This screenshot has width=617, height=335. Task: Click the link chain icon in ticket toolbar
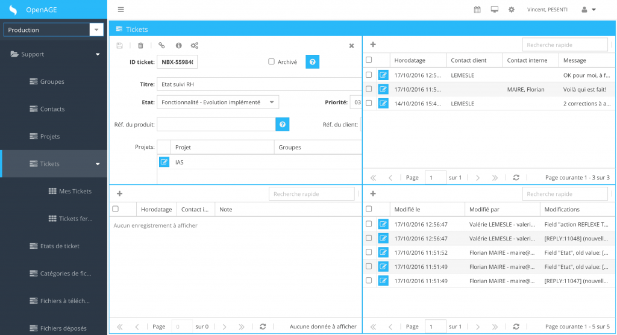tap(161, 45)
